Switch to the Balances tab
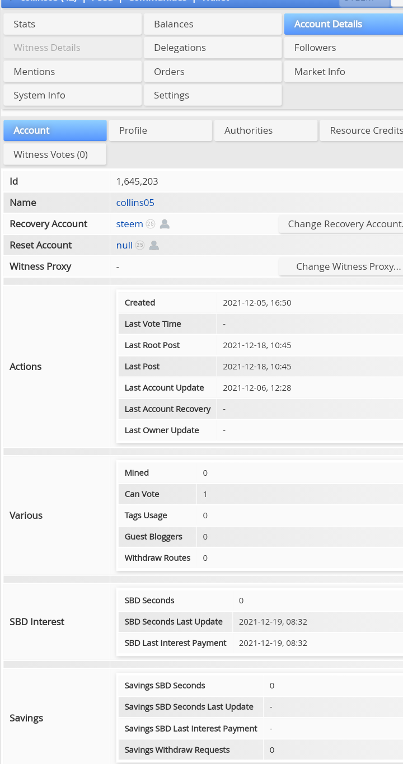The width and height of the screenshot is (403, 764). click(213, 24)
